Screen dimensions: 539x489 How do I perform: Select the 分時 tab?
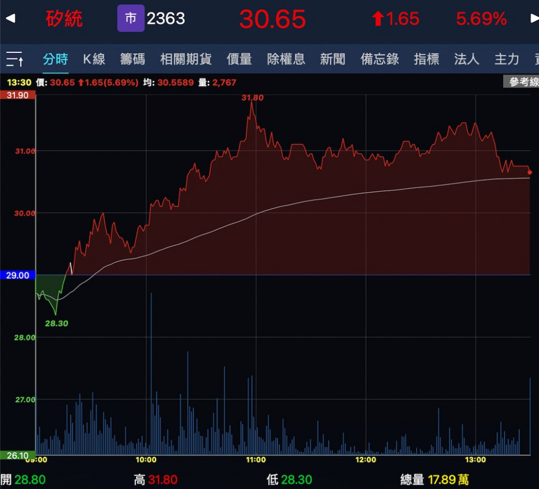(x=55, y=59)
